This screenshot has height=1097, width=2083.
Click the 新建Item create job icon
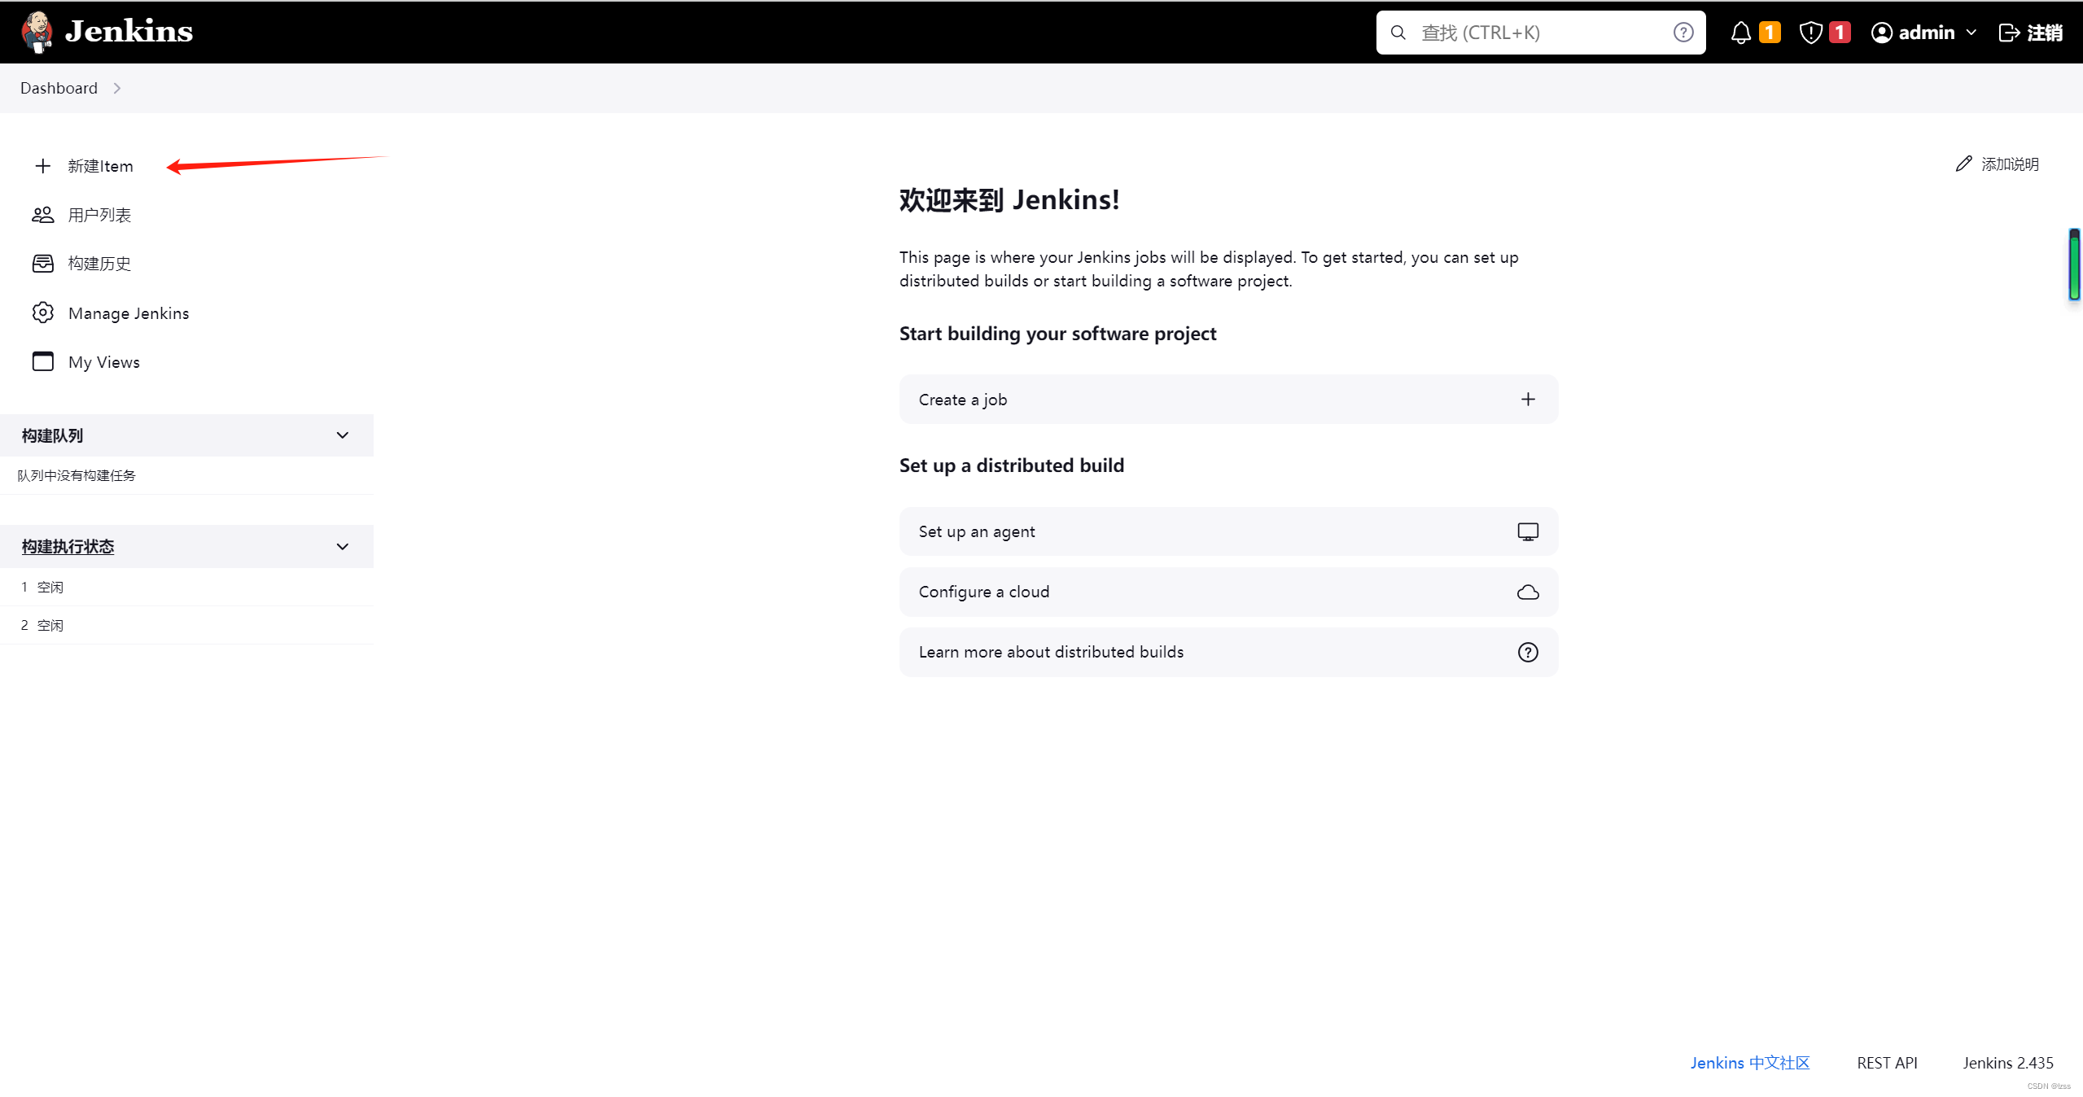coord(42,165)
